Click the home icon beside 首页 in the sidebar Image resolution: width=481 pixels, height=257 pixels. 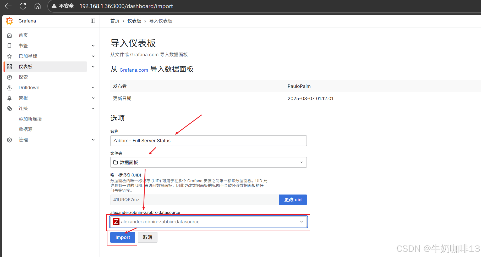click(9, 35)
